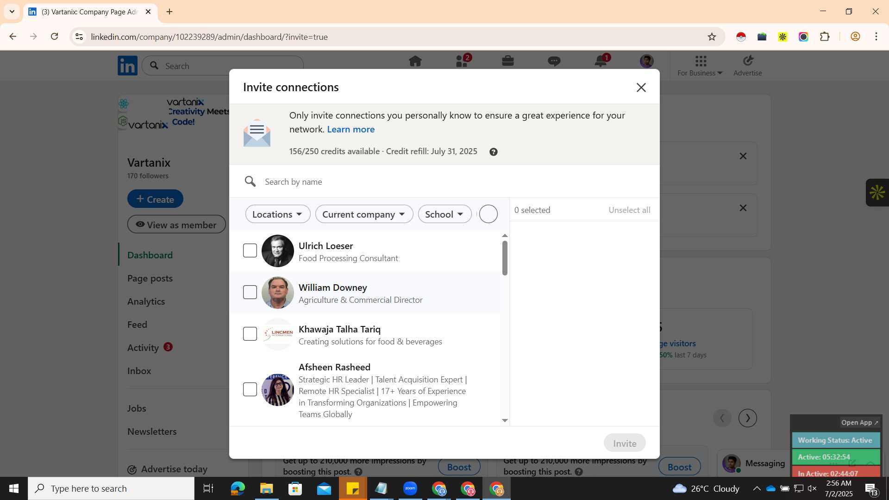Click the Advertise icon in navbar
The height and width of the screenshot is (500, 889).
click(748, 65)
